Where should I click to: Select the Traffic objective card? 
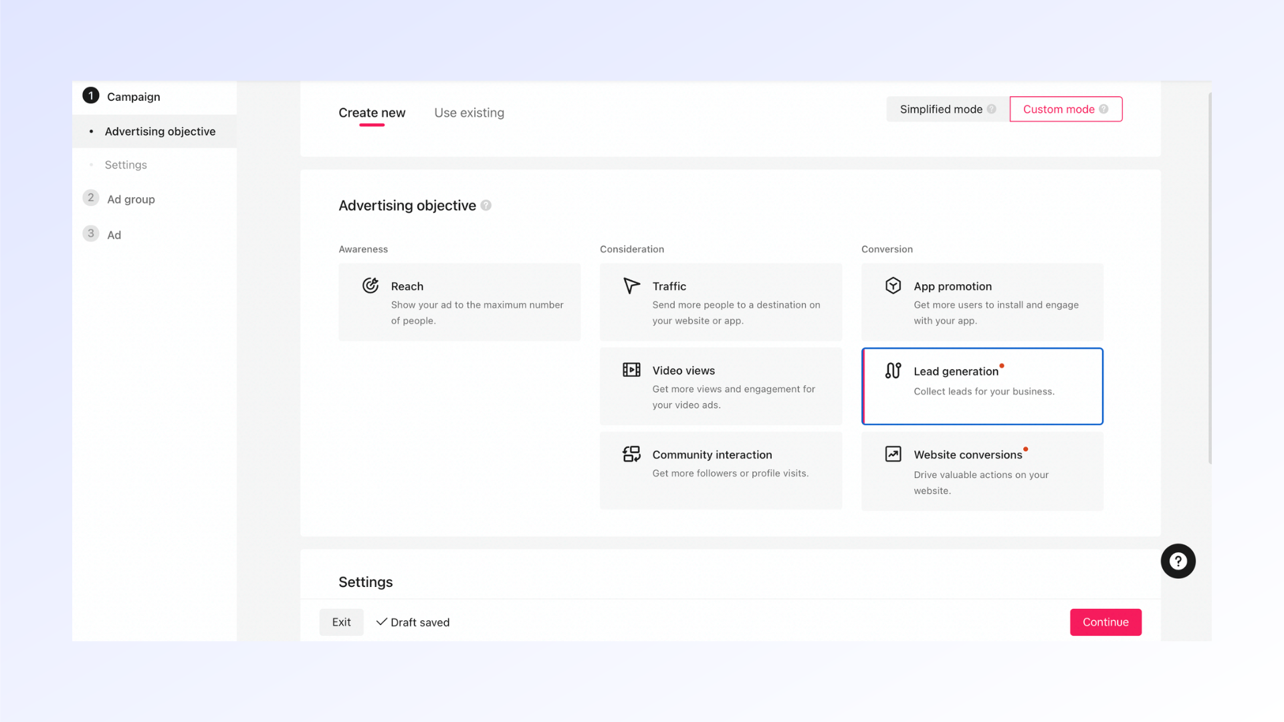tap(721, 302)
